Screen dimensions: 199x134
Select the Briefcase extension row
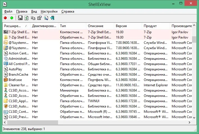pyautogui.click(x=97, y=80)
